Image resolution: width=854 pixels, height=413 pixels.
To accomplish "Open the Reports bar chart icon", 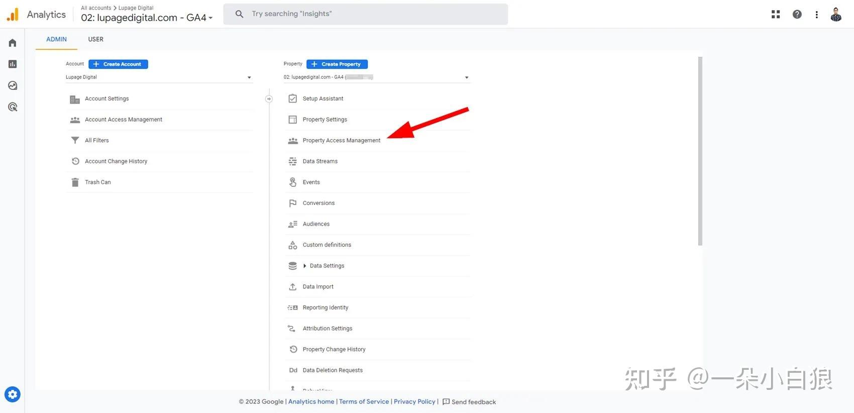I will 13,64.
